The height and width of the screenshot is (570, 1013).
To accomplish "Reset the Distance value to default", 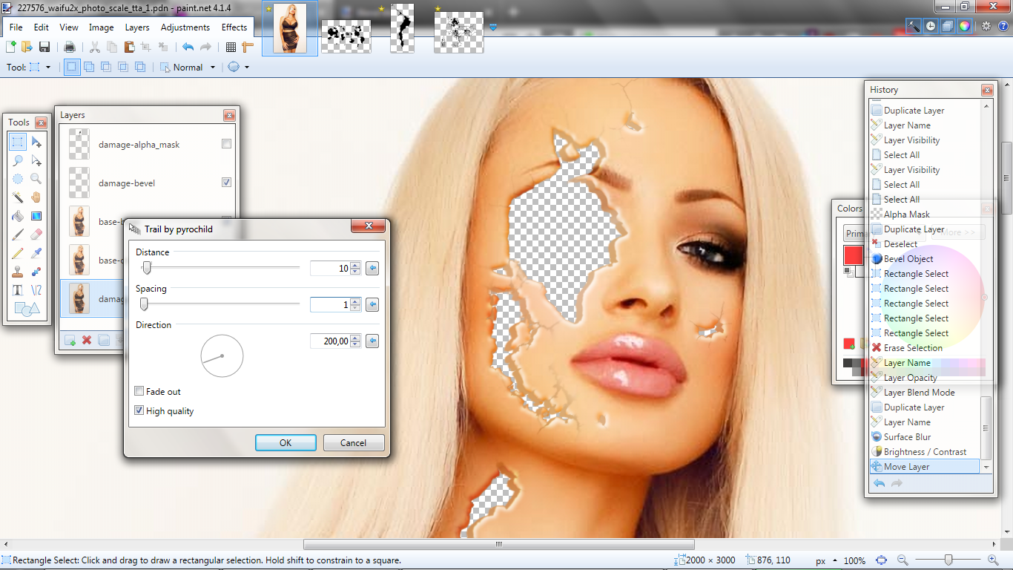I will (372, 268).
